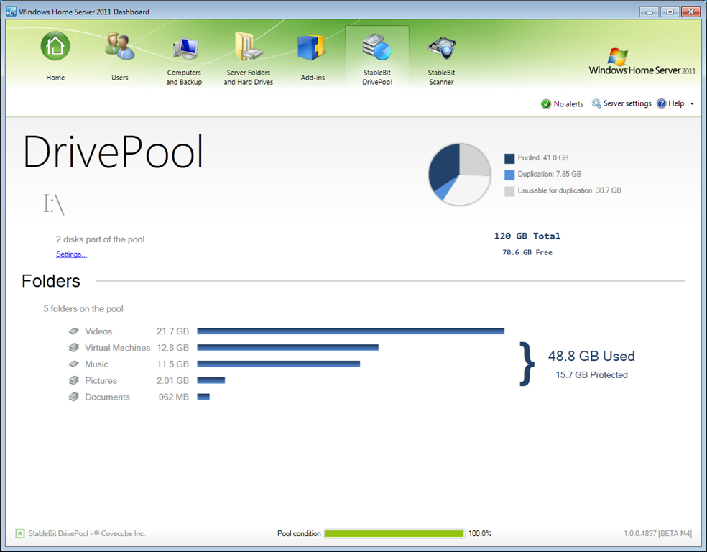Image resolution: width=707 pixels, height=552 pixels.
Task: Click the Music usage bar
Action: pyautogui.click(x=279, y=364)
